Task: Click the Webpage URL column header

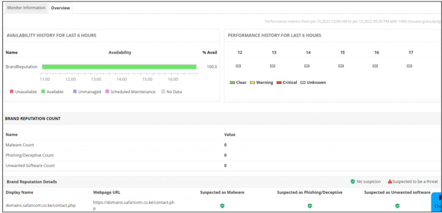Action: 107,192
